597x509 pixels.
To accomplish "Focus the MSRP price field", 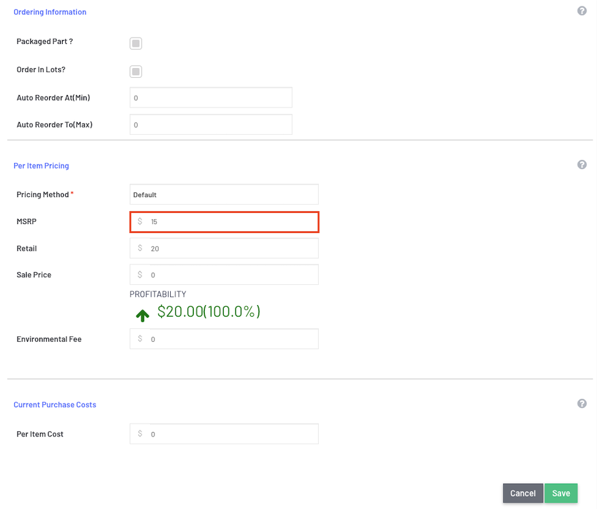I will pyautogui.click(x=224, y=222).
